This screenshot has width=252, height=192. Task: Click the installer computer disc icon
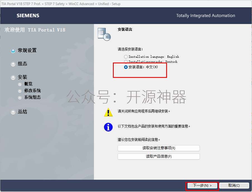click(x=104, y=34)
